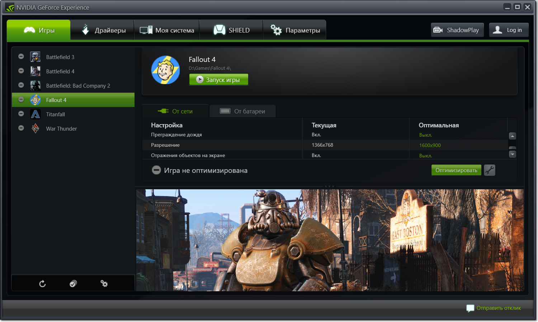The width and height of the screenshot is (538, 322).
Task: Click the Titanfall game icon
Action: coord(36,114)
